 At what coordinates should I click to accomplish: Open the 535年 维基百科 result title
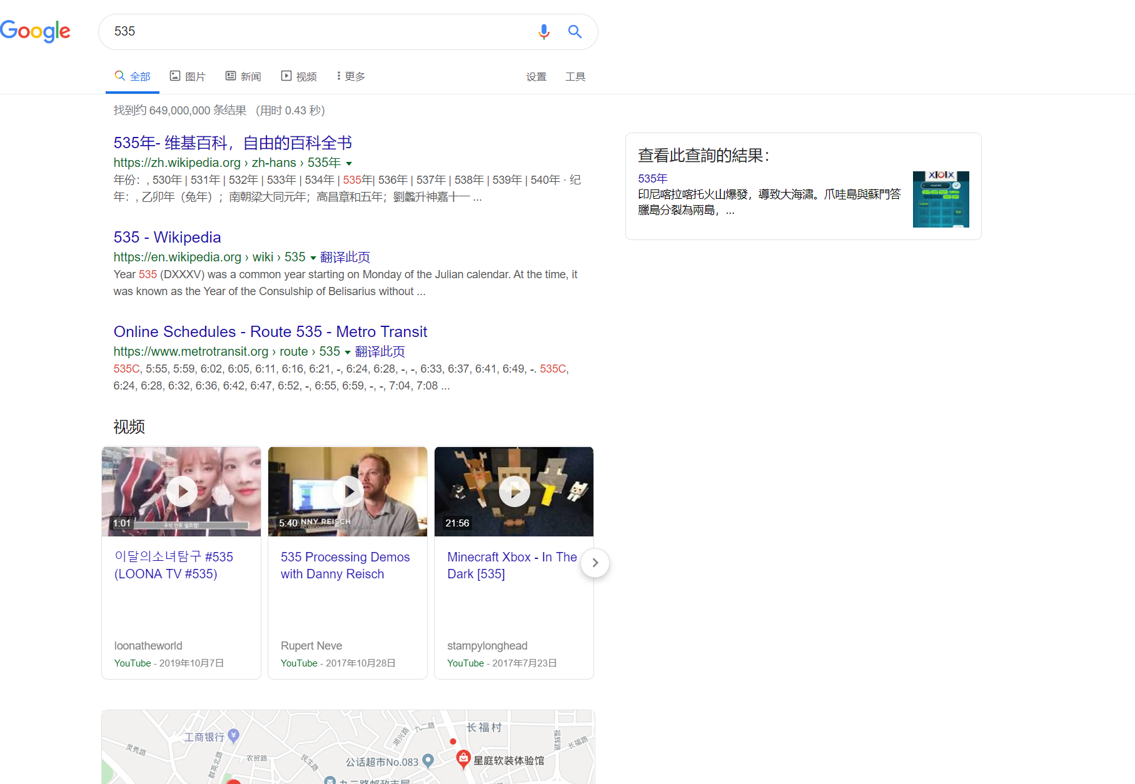(233, 143)
